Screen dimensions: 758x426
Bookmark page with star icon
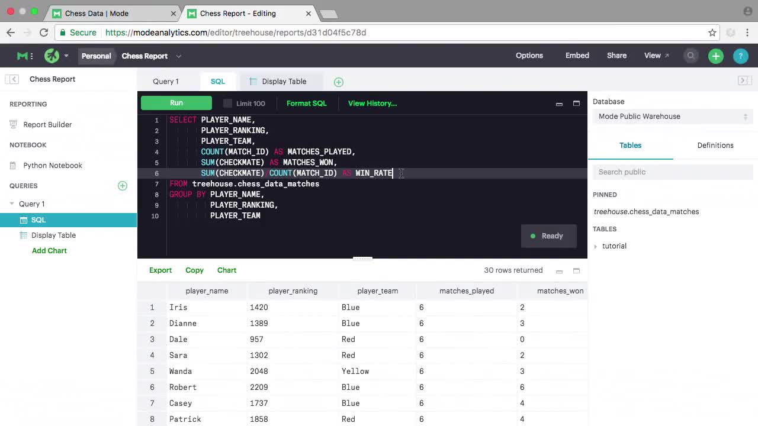(x=712, y=33)
